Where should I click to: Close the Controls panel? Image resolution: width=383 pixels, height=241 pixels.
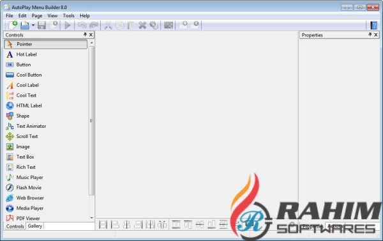click(91, 35)
